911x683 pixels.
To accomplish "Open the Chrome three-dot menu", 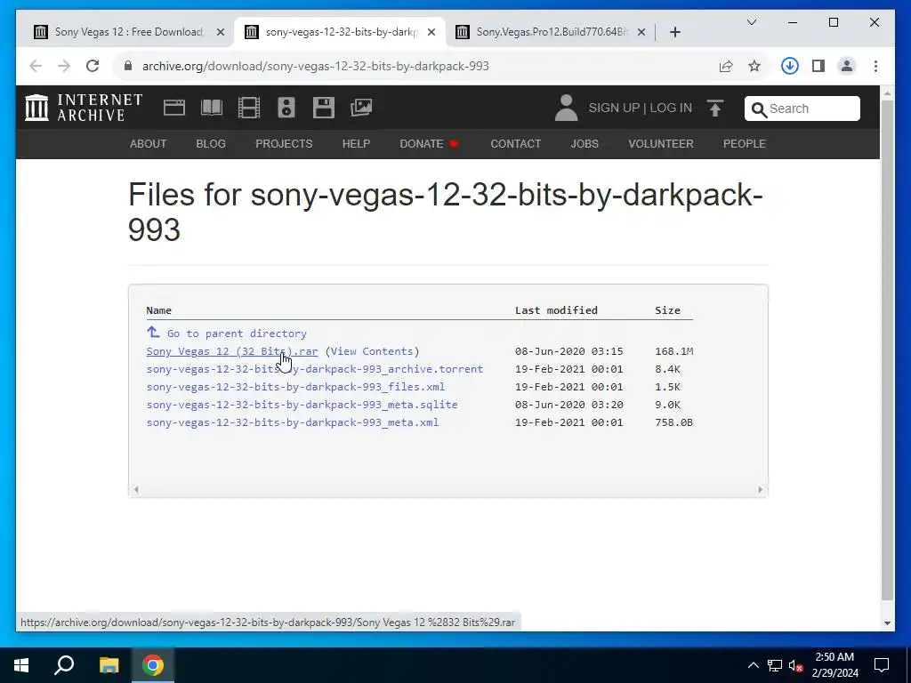I will tap(875, 66).
